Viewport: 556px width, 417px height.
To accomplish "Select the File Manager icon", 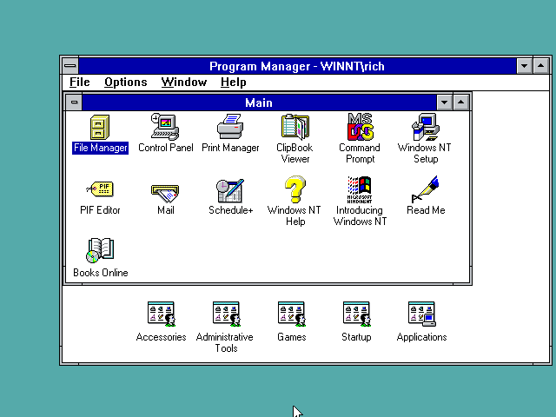I will point(100,128).
